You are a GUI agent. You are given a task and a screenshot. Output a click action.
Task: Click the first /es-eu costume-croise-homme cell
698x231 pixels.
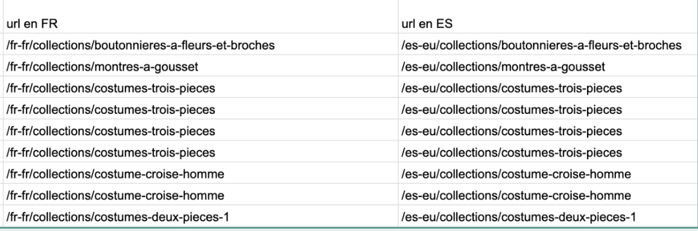click(x=547, y=174)
